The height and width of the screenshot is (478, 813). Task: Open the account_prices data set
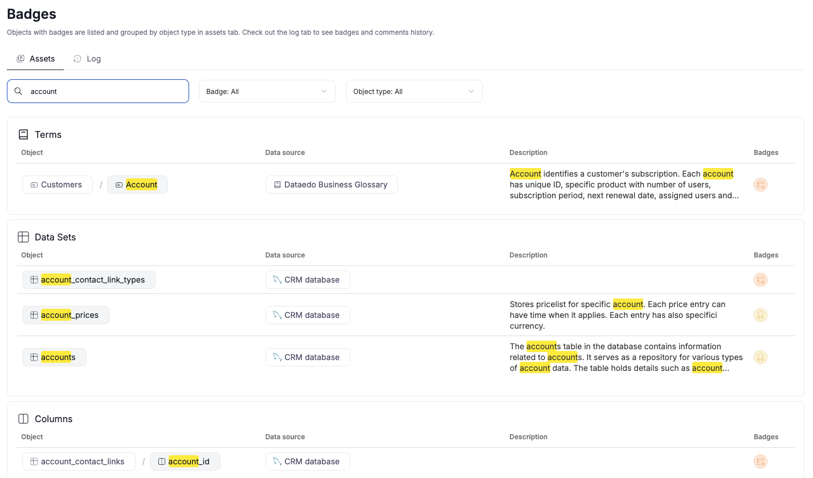(66, 315)
